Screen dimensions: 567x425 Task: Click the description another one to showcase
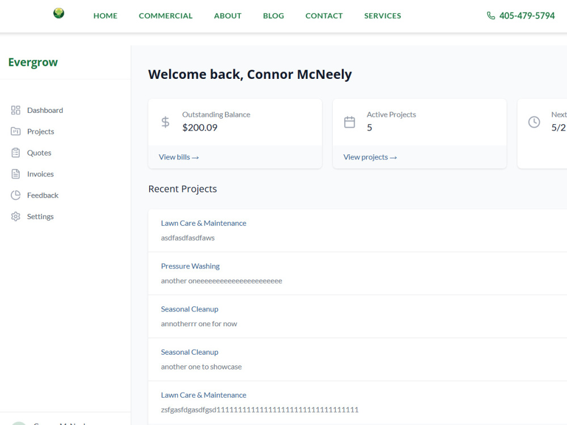tap(201, 367)
